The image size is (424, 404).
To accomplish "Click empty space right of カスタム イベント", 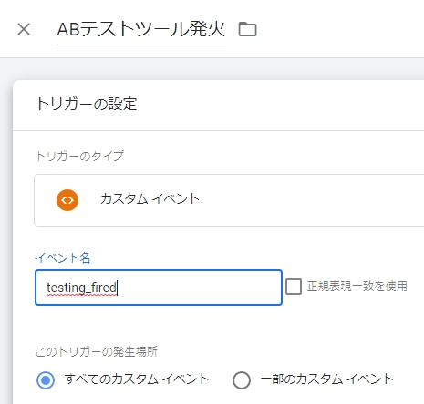I will point(310,200).
